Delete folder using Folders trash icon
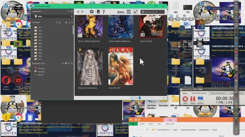This screenshot has height=137, width=245. (60, 22)
